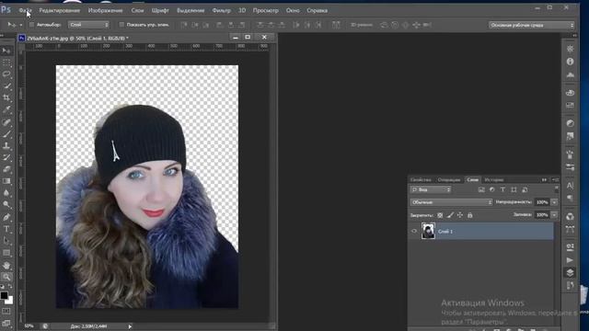589x331 pixels.
Task: Filter layers by shape layers icon
Action: click(x=514, y=190)
